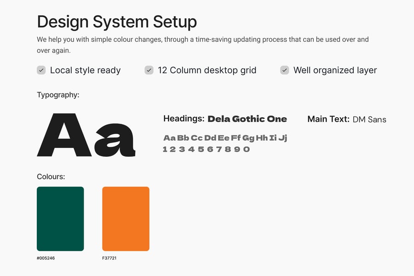This screenshot has width=414, height=276.
Task: Click the Main Text label
Action: [x=328, y=119]
